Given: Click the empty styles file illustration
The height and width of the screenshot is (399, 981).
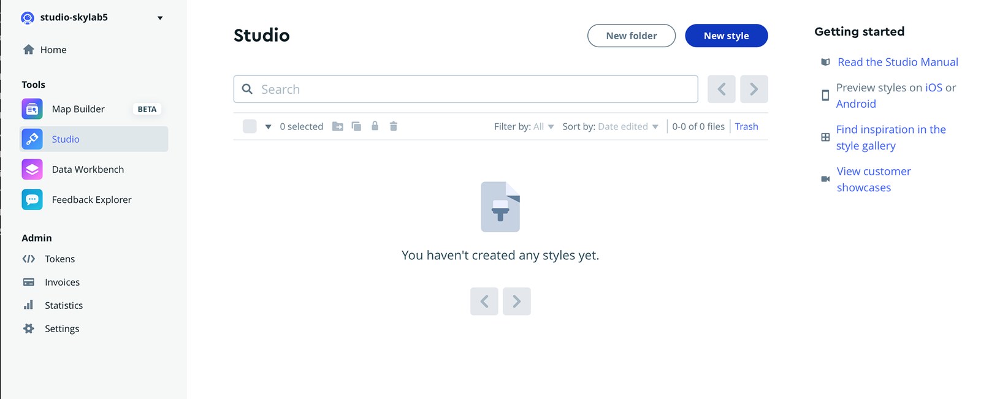Looking at the screenshot, I should tap(500, 207).
